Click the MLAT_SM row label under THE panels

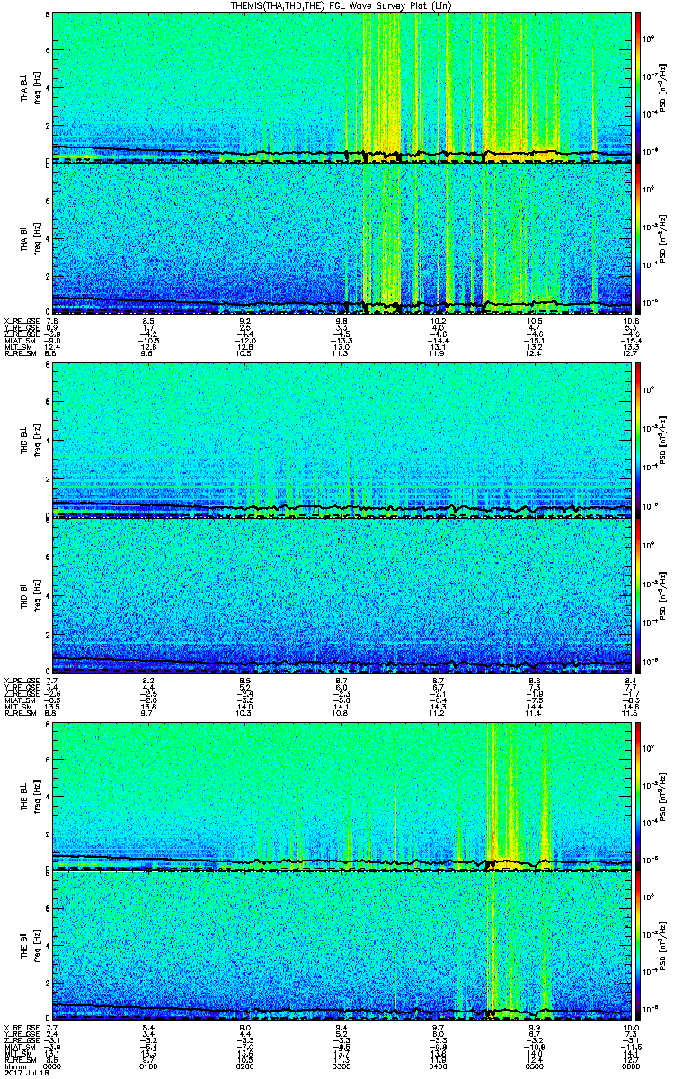coord(19,1048)
